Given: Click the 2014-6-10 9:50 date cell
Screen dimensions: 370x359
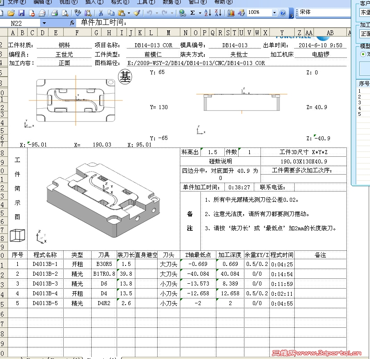Looking at the screenshot, I should pos(321,45).
